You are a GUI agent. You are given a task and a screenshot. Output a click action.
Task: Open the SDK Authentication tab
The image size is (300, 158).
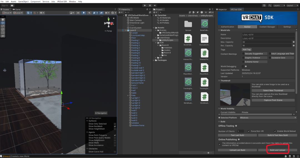227,27
